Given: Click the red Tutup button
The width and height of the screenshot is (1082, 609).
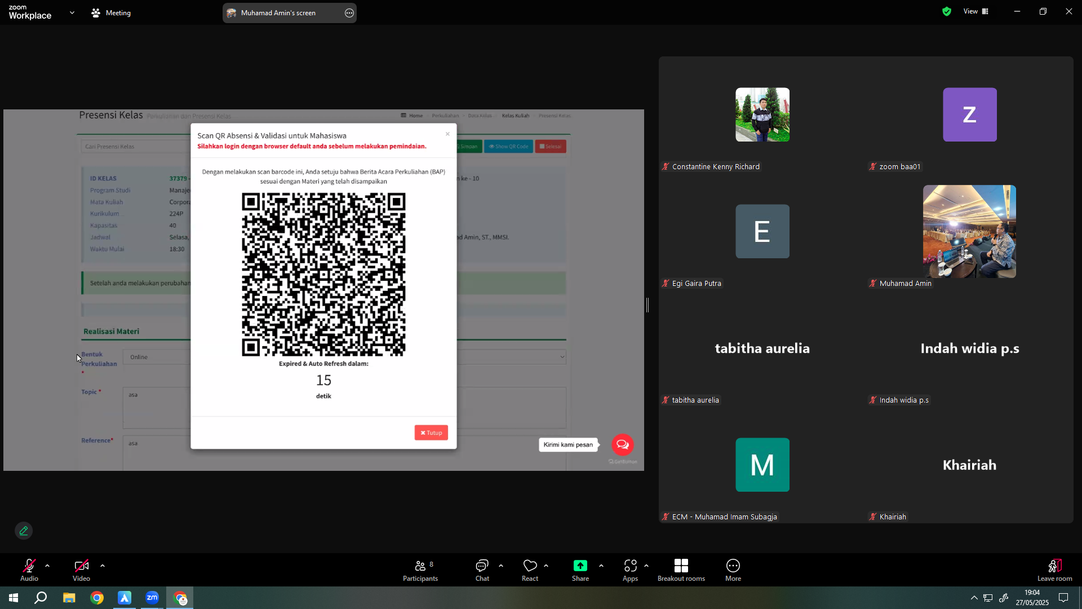Looking at the screenshot, I should pyautogui.click(x=431, y=433).
